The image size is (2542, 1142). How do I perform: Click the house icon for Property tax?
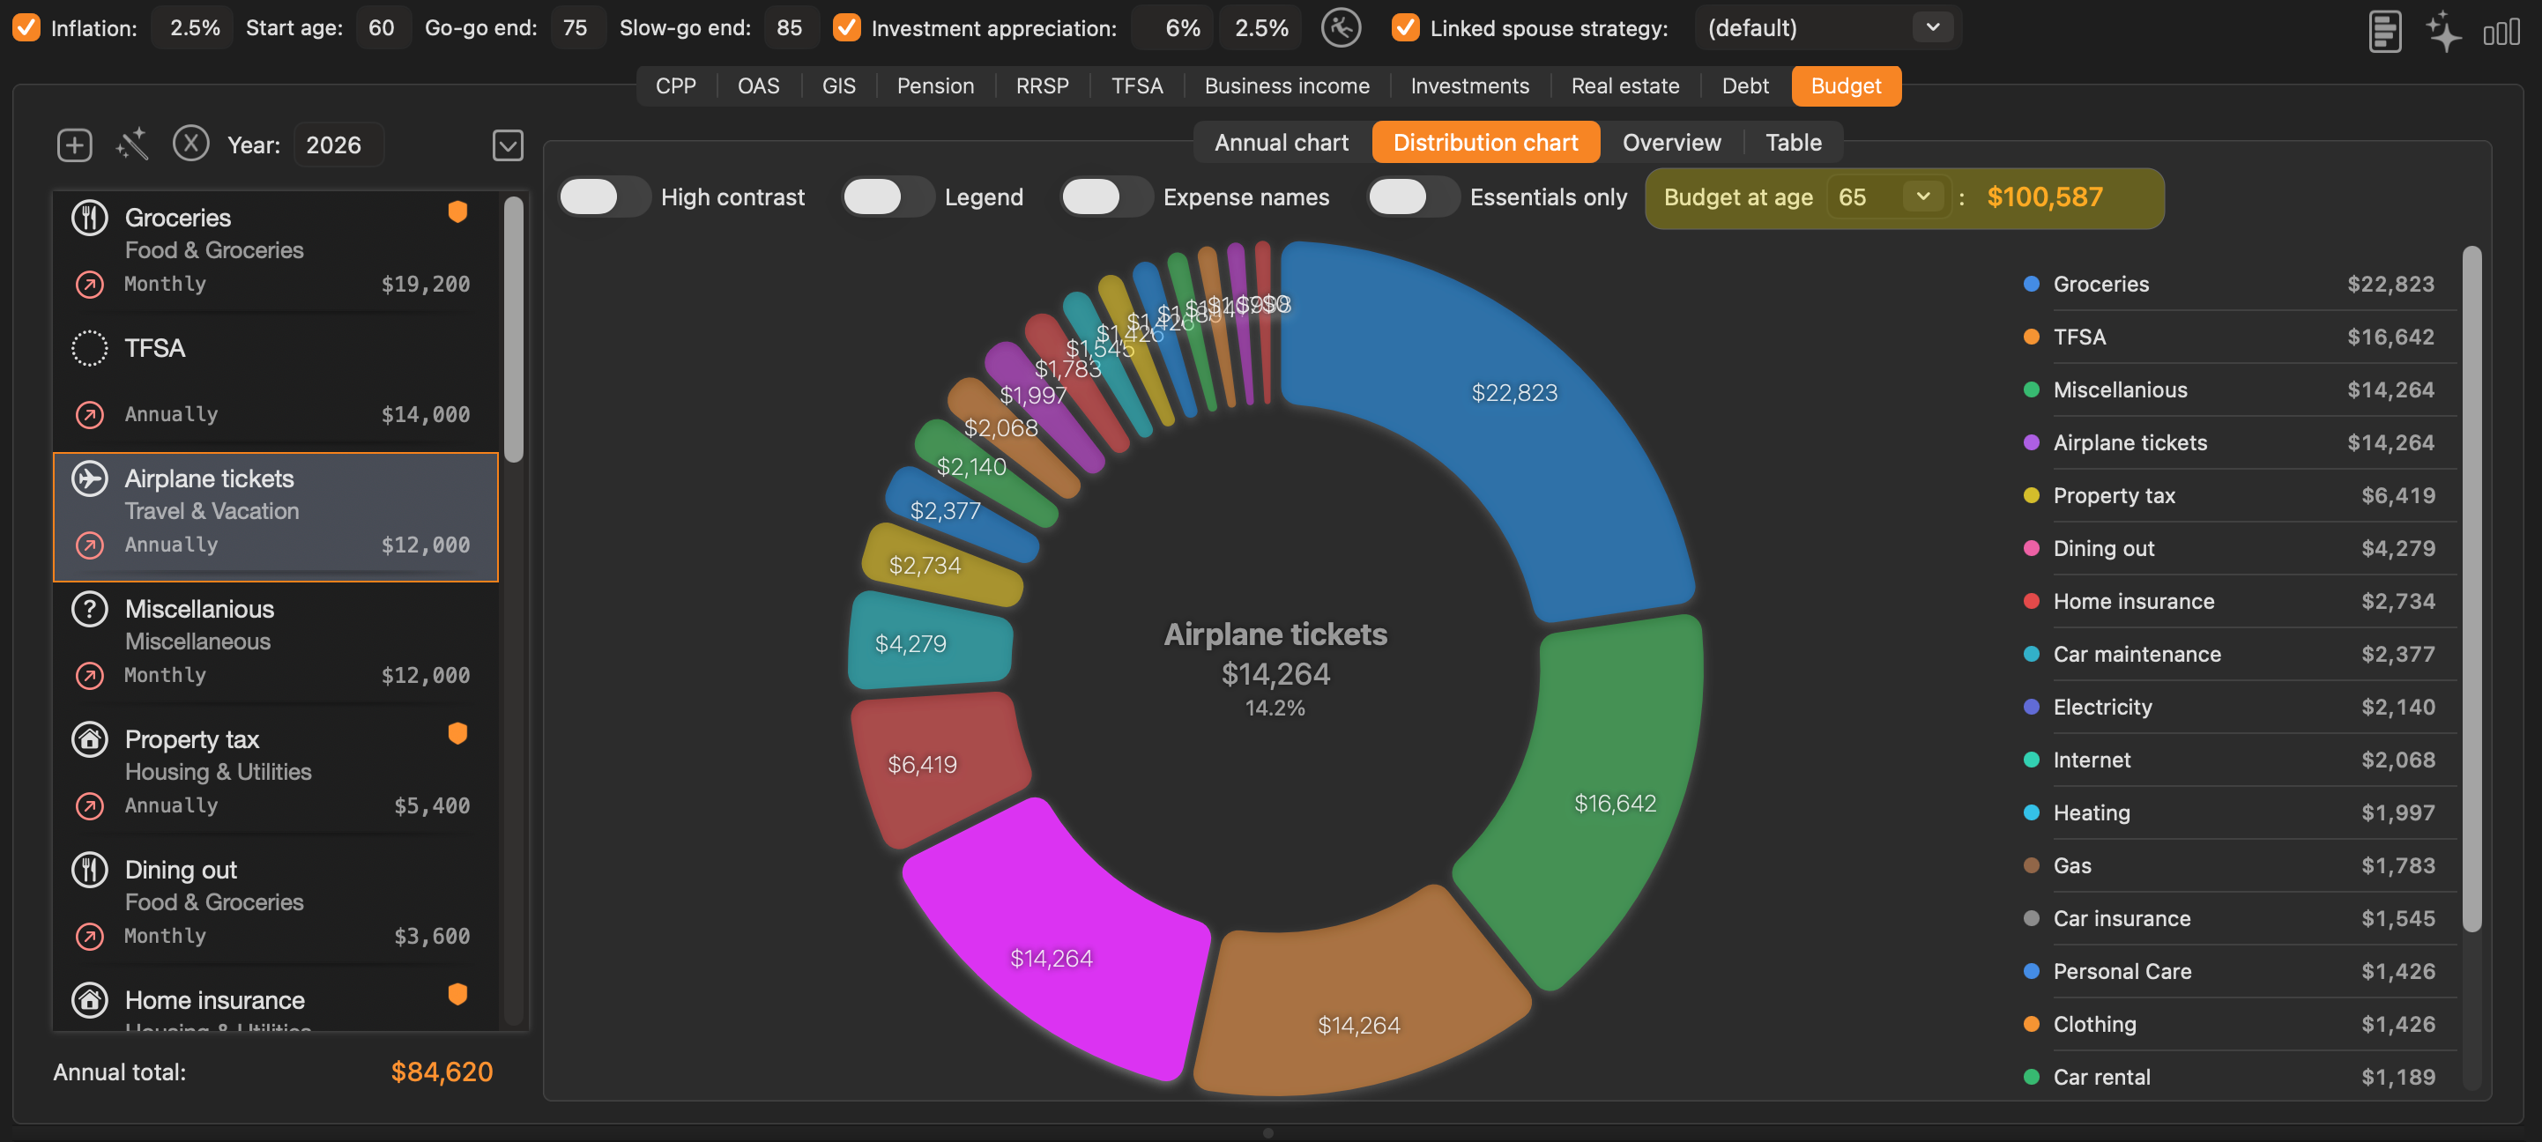point(90,738)
